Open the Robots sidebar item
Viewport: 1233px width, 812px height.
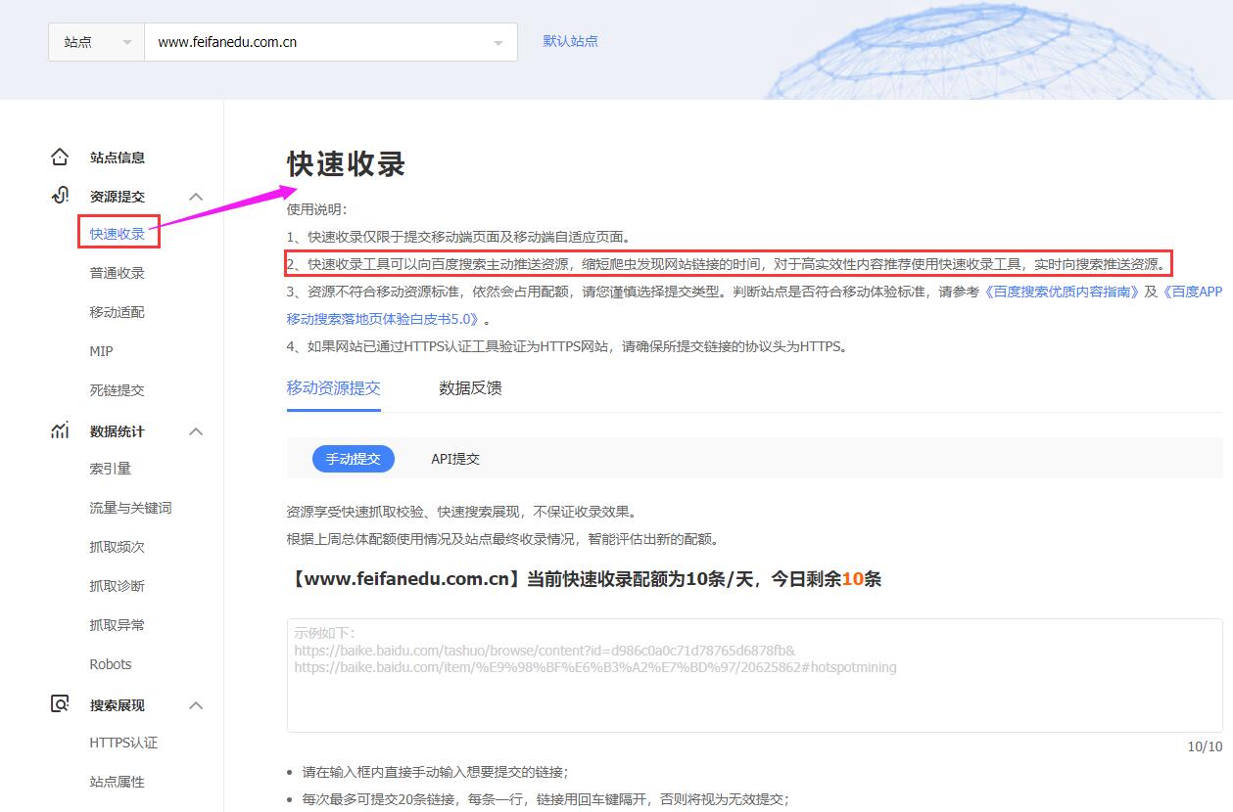pyautogui.click(x=111, y=664)
